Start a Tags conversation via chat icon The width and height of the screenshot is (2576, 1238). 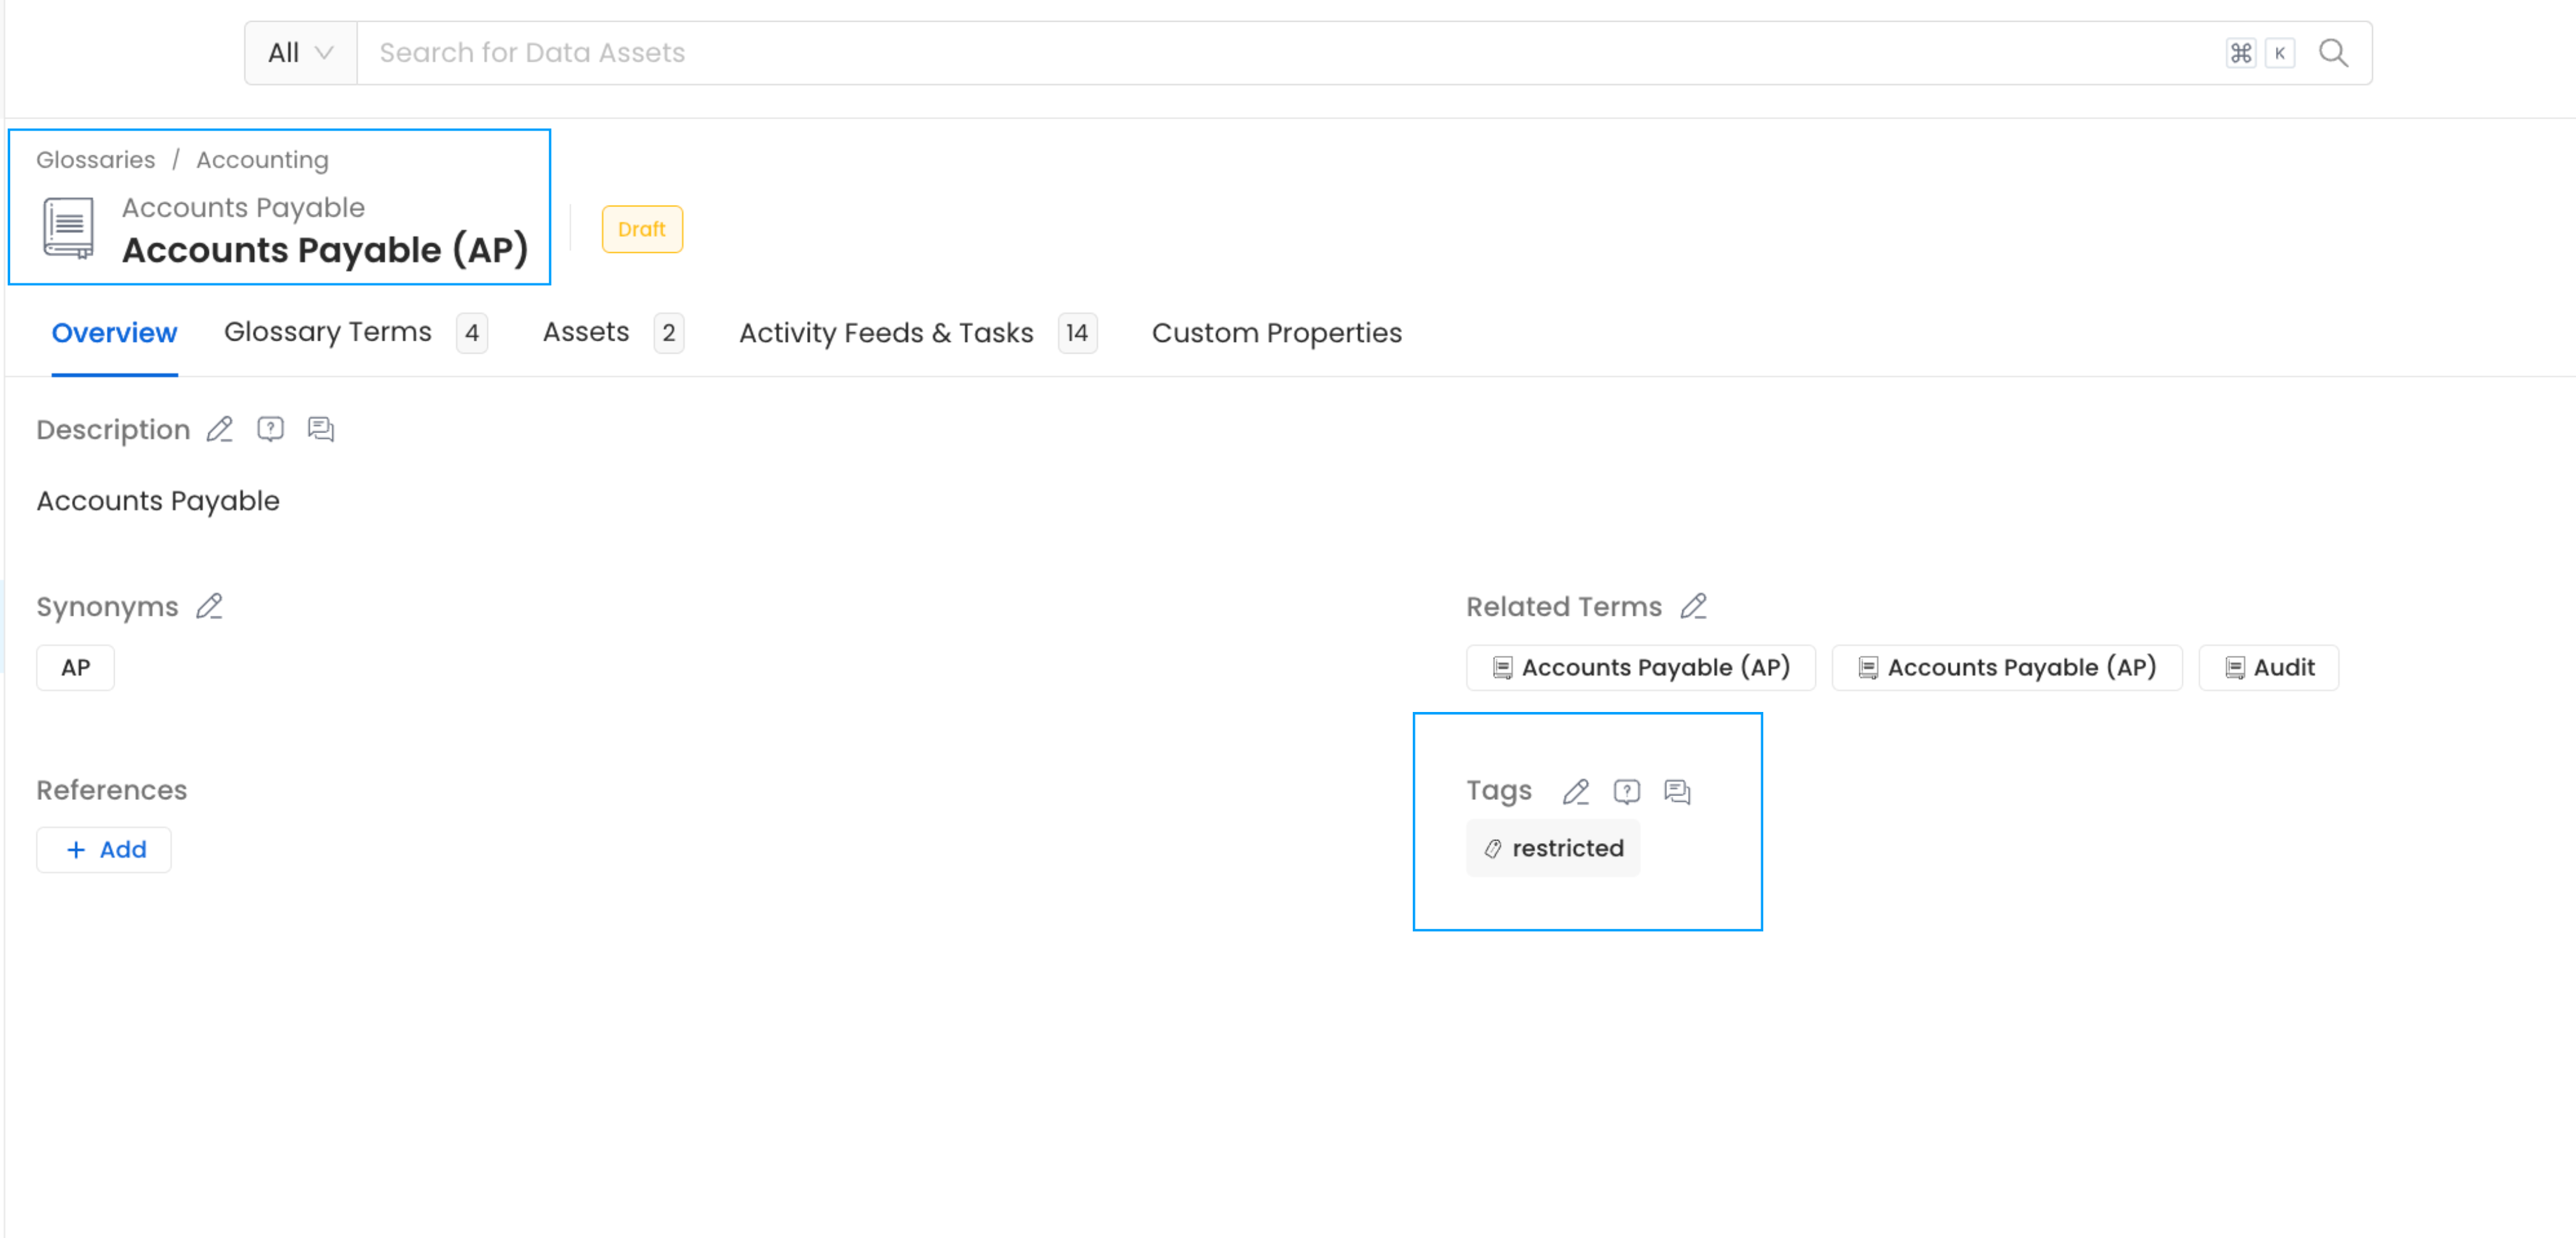(1677, 791)
